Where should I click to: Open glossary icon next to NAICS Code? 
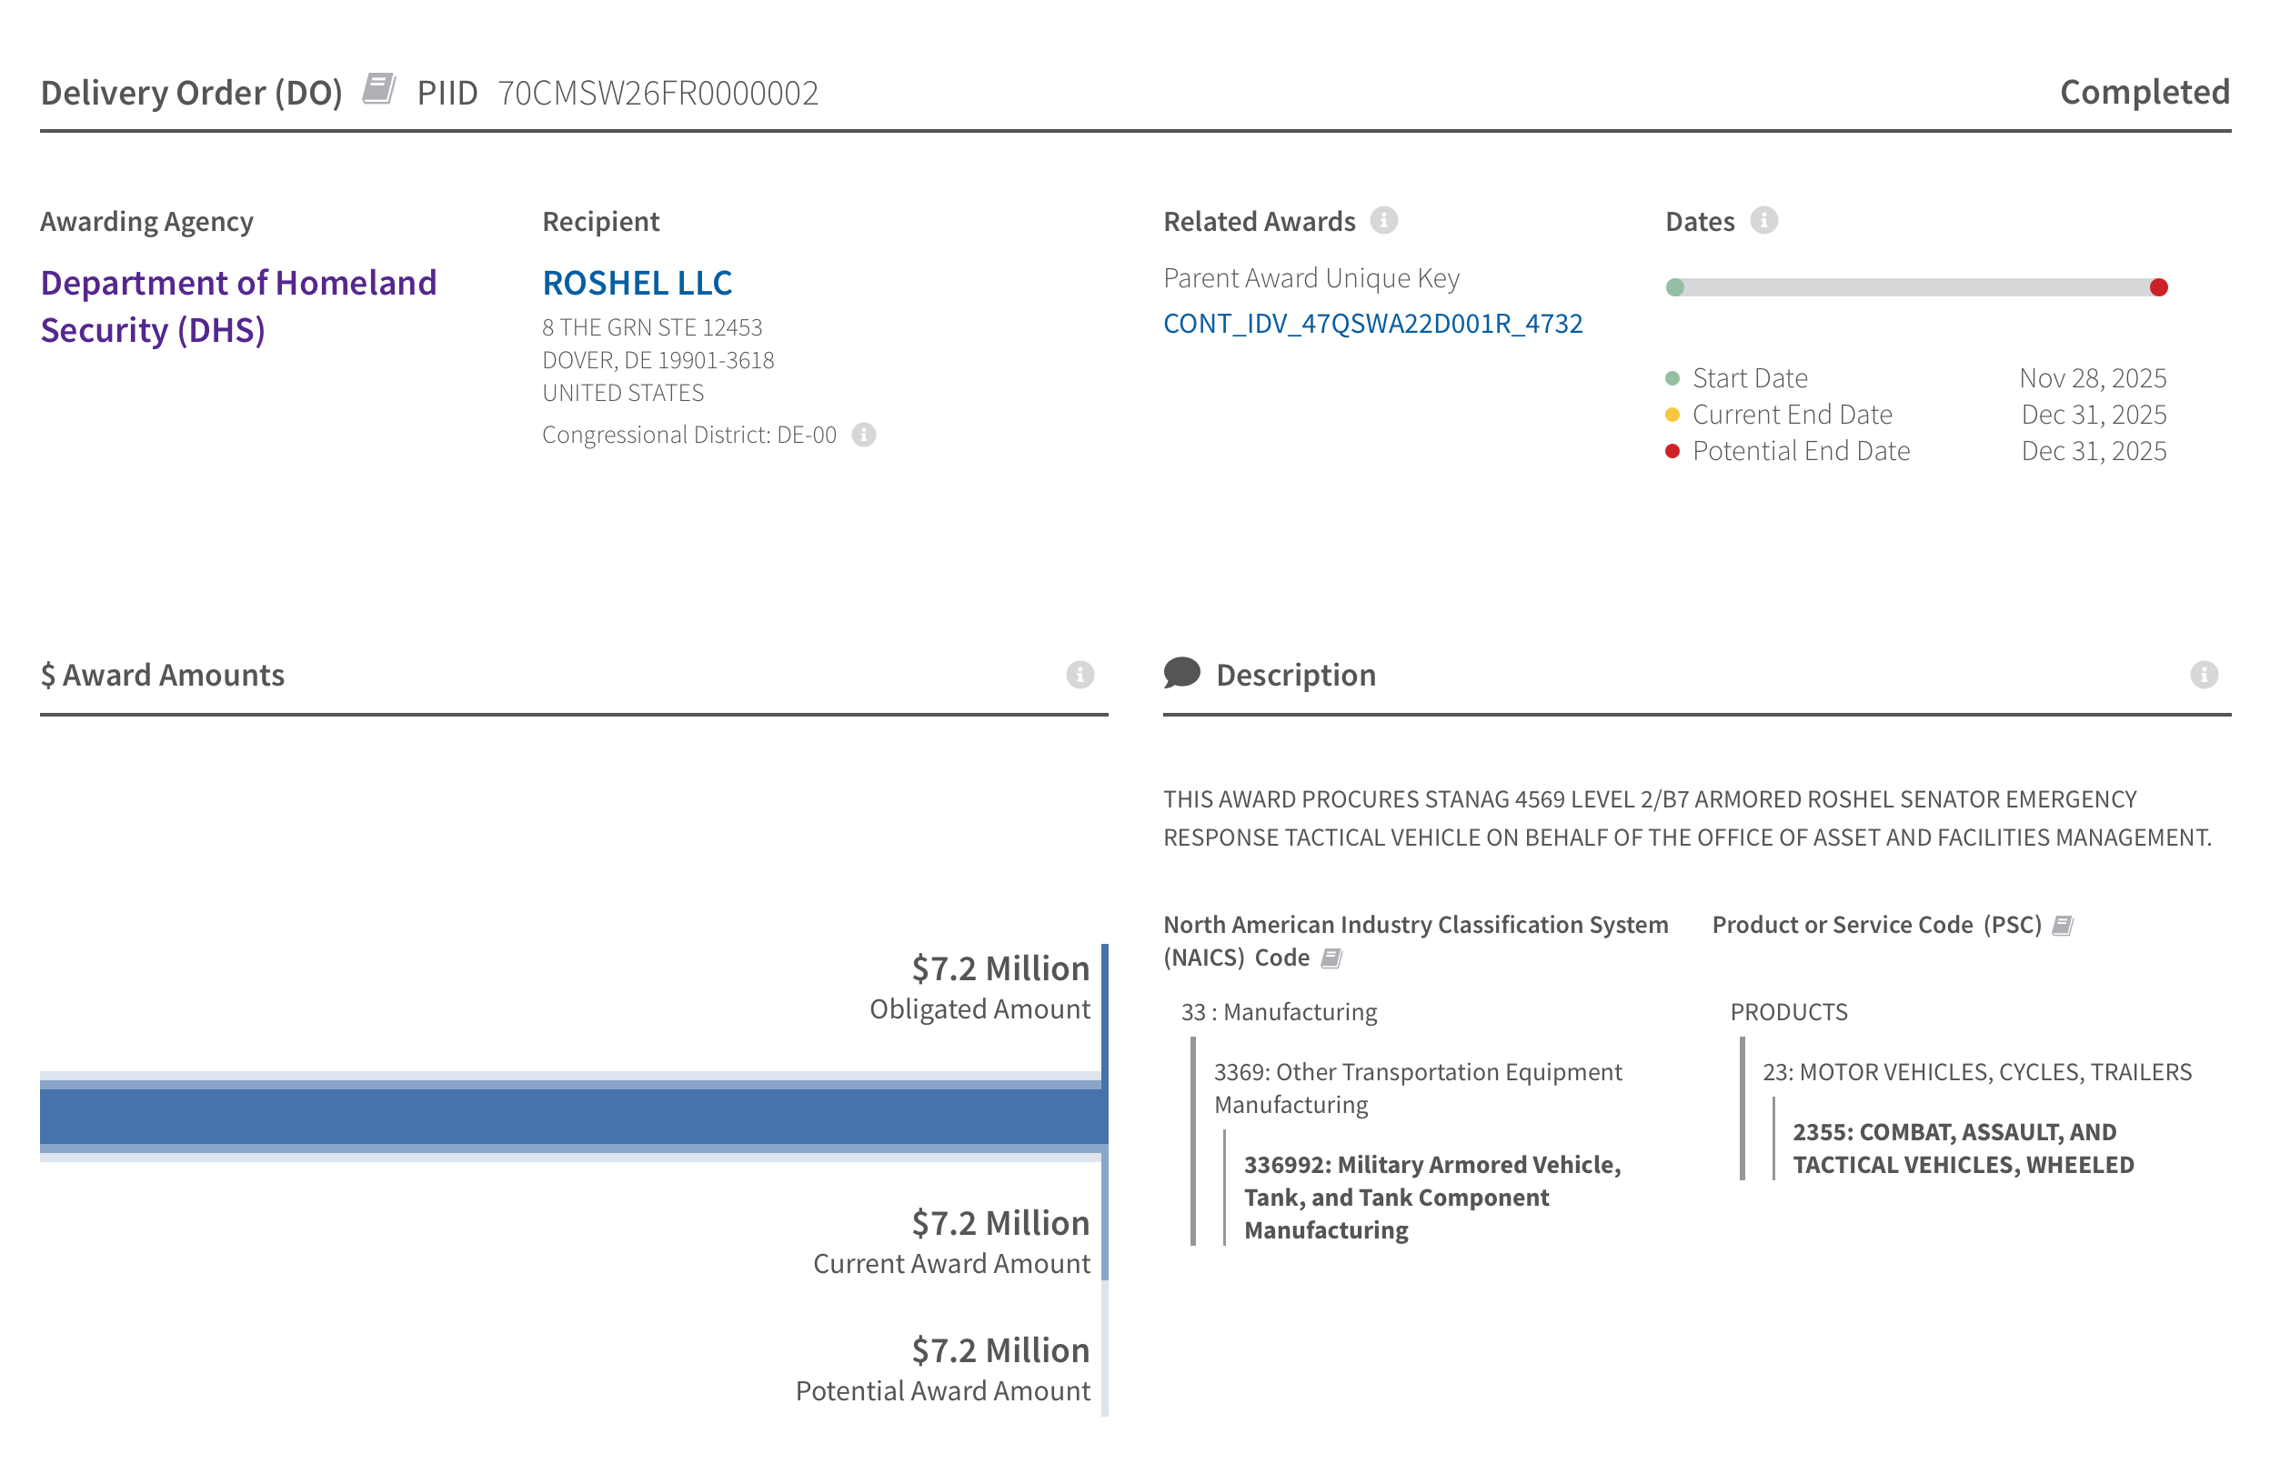click(x=1331, y=958)
